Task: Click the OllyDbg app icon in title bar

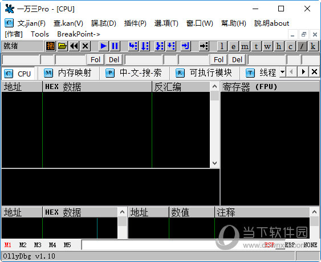Action: click(10, 9)
